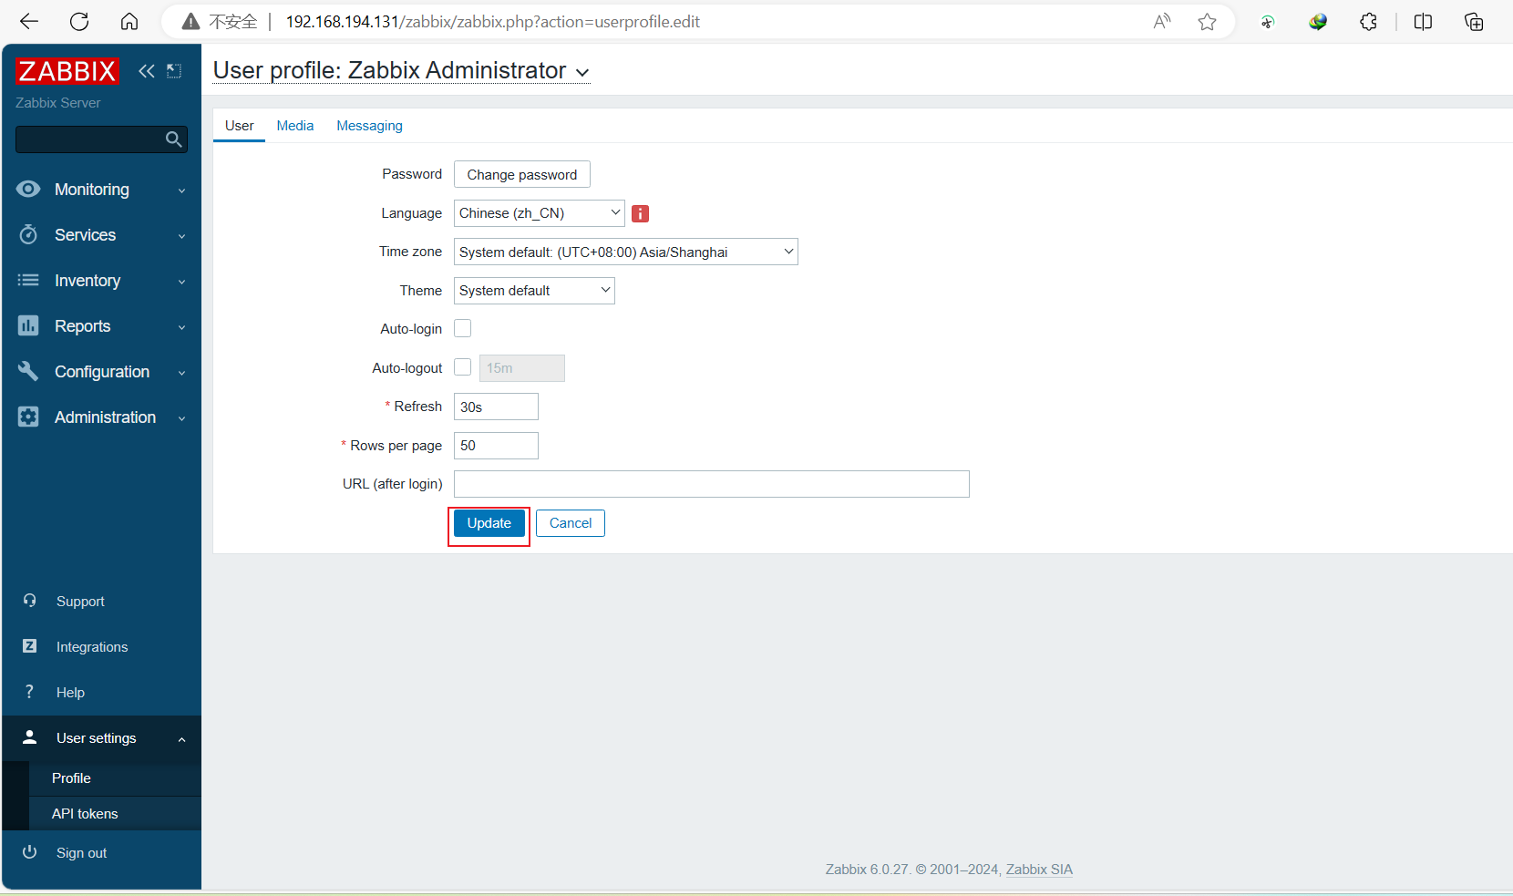This screenshot has width=1513, height=896.
Task: Click the Support headset icon
Action: [30, 601]
